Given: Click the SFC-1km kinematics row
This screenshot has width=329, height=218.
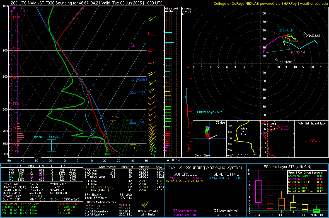Looking at the screenshot, I should coord(124,170).
